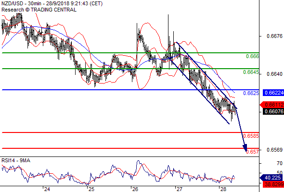Select date label 25 on time axis

[x=91, y=189]
